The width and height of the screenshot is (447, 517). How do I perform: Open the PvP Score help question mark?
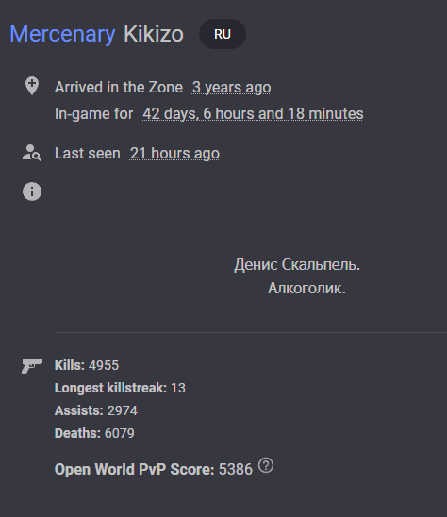tap(266, 465)
